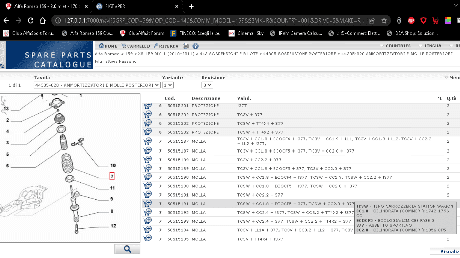Add PROTEZIONE row 'TCSW + TT4X4 + 377' to cart
Screen dimensions: 460x258
pos(147,123)
